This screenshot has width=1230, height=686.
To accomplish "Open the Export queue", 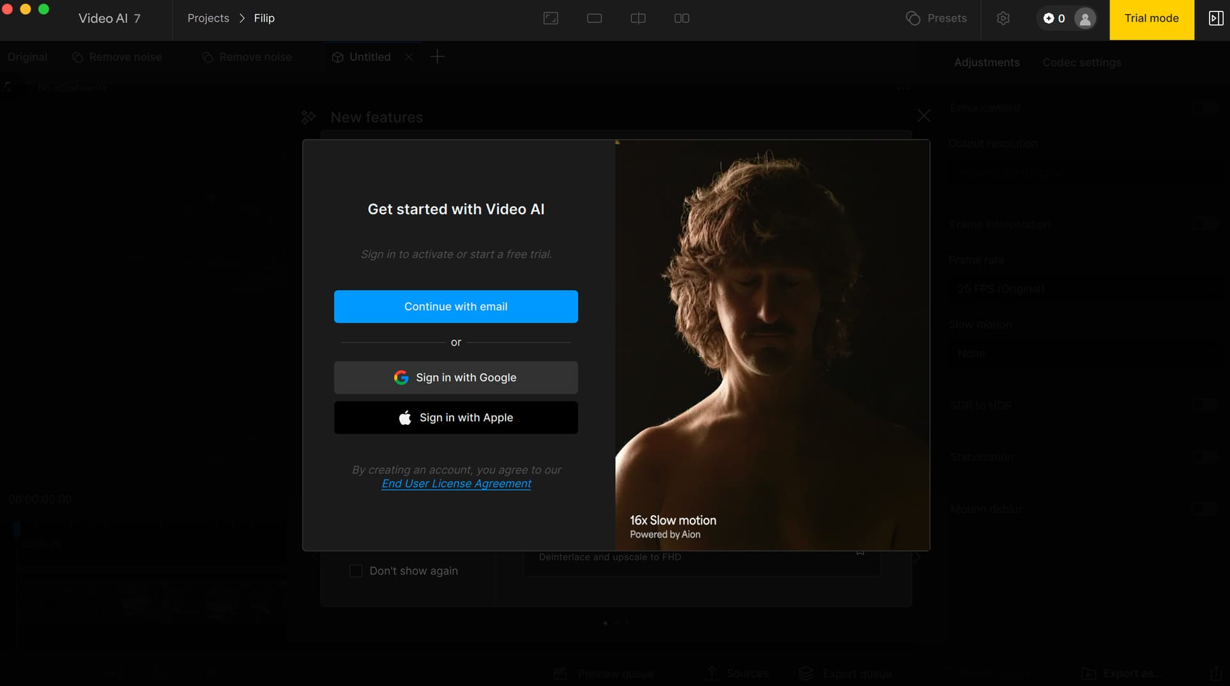I will (844, 673).
